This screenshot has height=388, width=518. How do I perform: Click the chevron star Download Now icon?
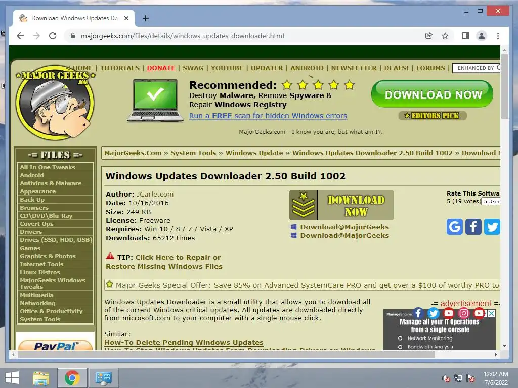[x=304, y=205]
